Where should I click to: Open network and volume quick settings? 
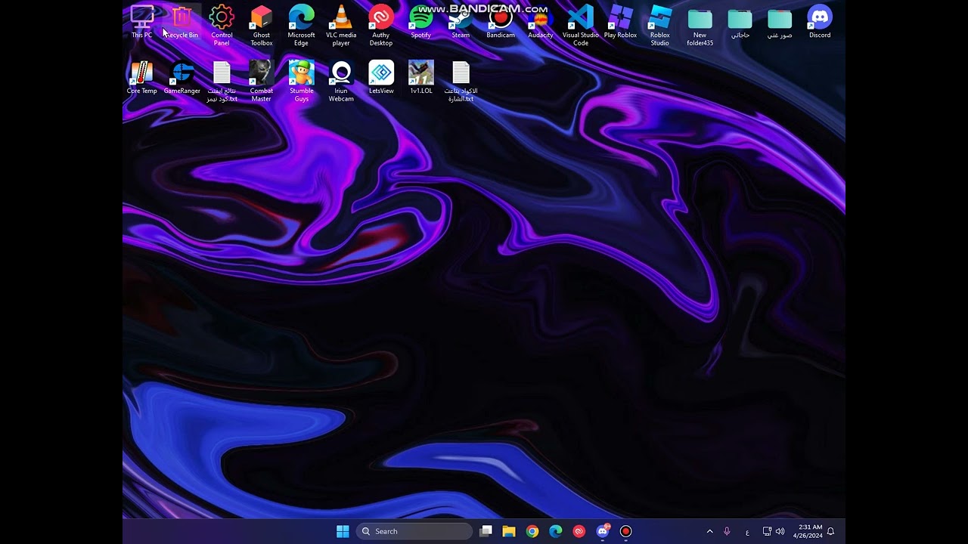click(x=773, y=531)
